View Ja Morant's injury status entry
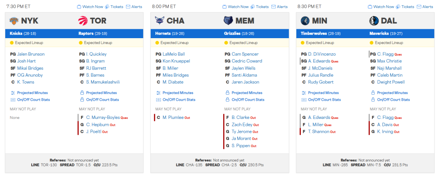 pyautogui.click(x=241, y=138)
